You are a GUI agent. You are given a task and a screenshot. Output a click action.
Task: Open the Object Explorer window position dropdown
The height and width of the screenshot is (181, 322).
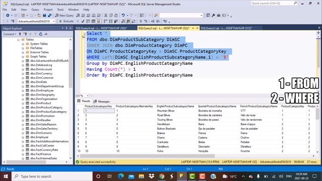(x=62, y=28)
